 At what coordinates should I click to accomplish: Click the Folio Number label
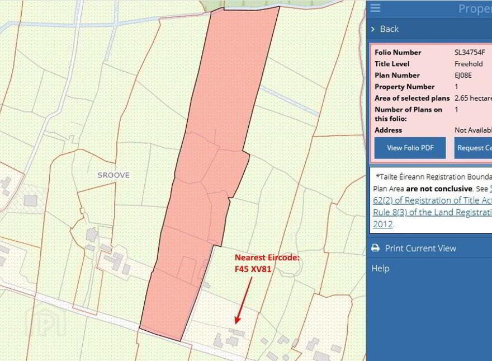click(398, 53)
